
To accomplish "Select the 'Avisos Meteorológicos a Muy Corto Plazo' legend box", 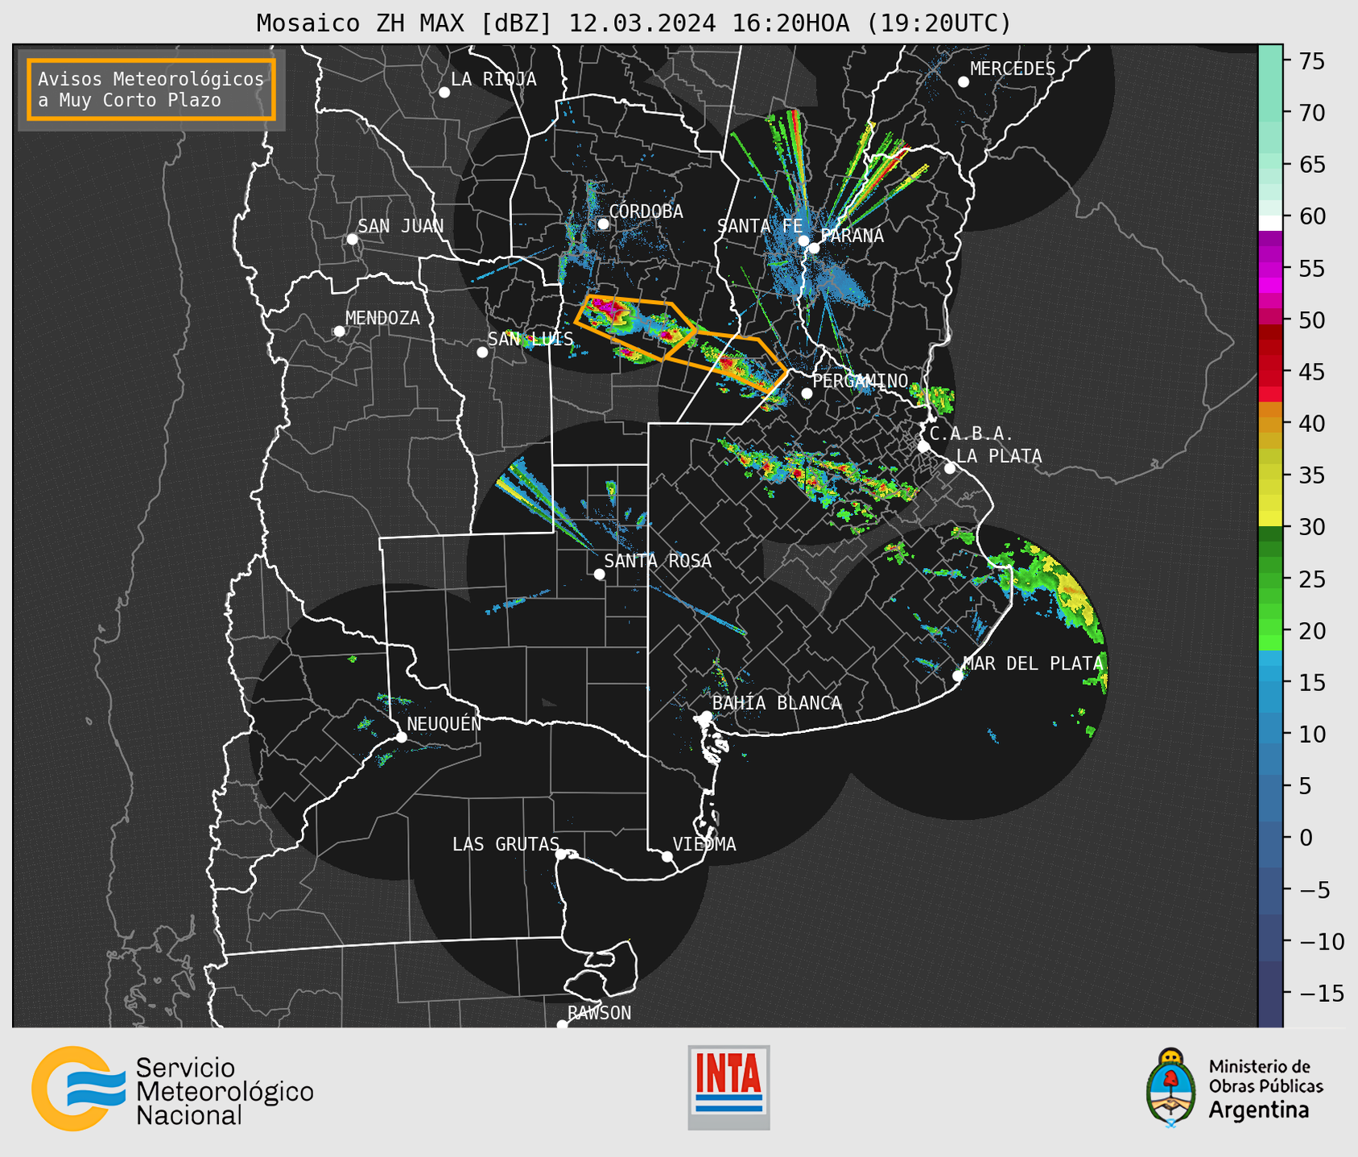I will (151, 89).
